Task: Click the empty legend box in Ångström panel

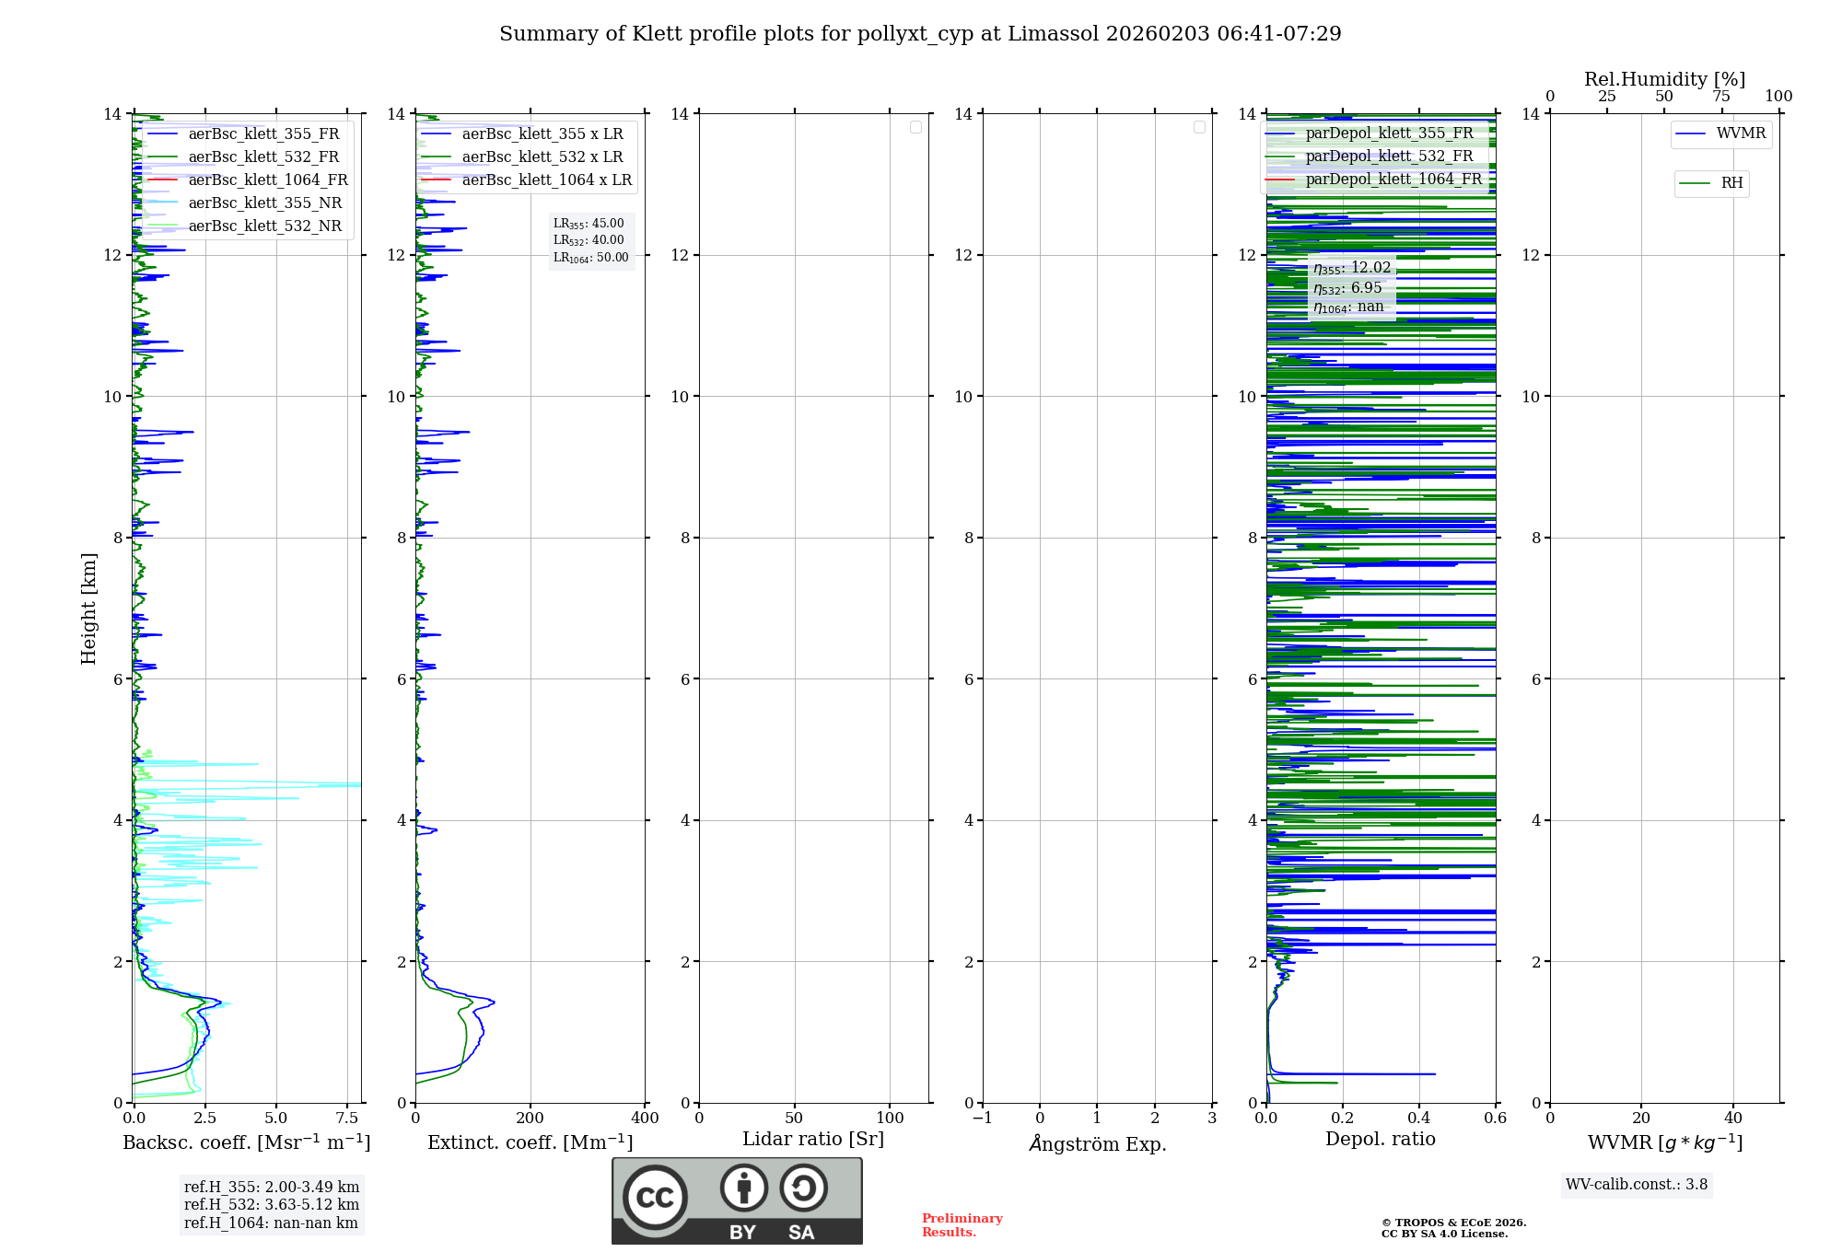Action: coord(1199,127)
